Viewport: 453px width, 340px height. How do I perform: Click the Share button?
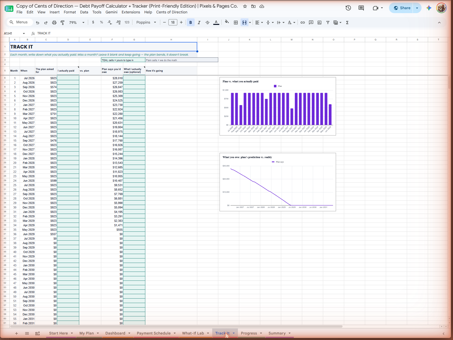coord(402,8)
